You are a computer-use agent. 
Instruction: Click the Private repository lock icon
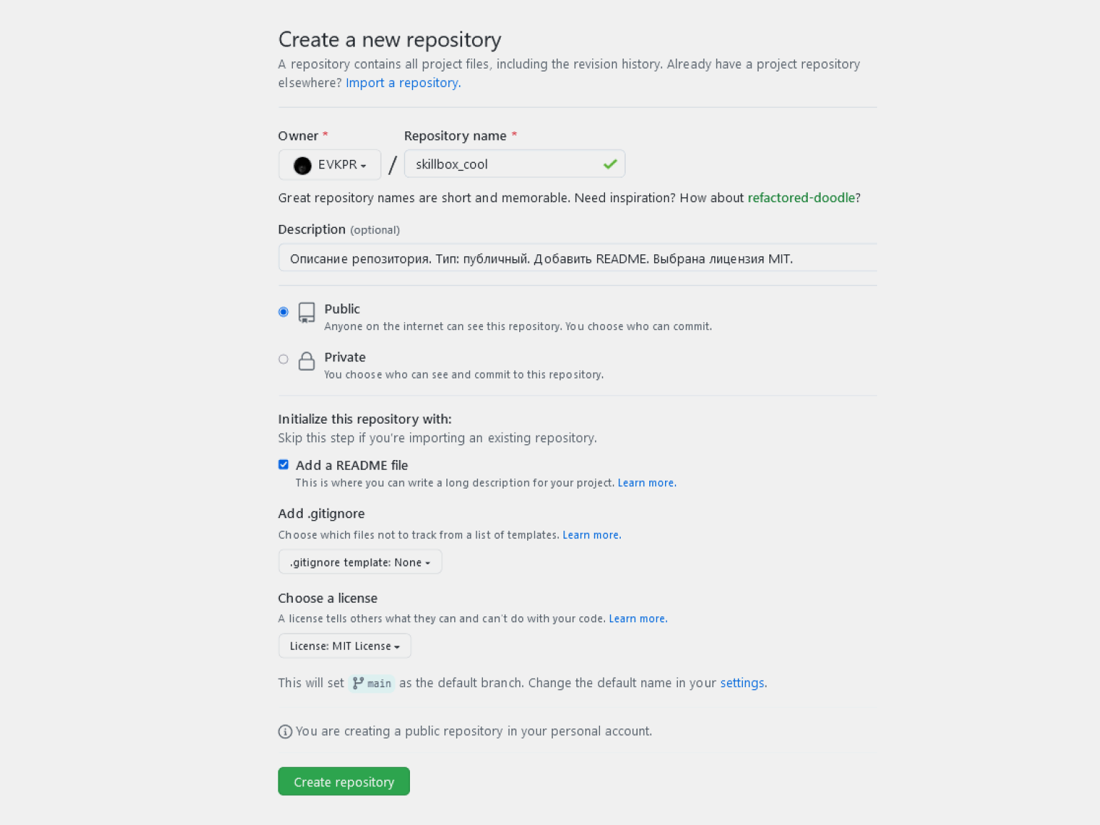coord(306,361)
